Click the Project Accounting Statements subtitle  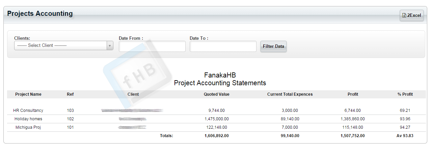coord(220,83)
